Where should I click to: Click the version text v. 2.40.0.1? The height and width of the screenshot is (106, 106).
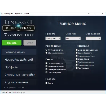click(22, 87)
